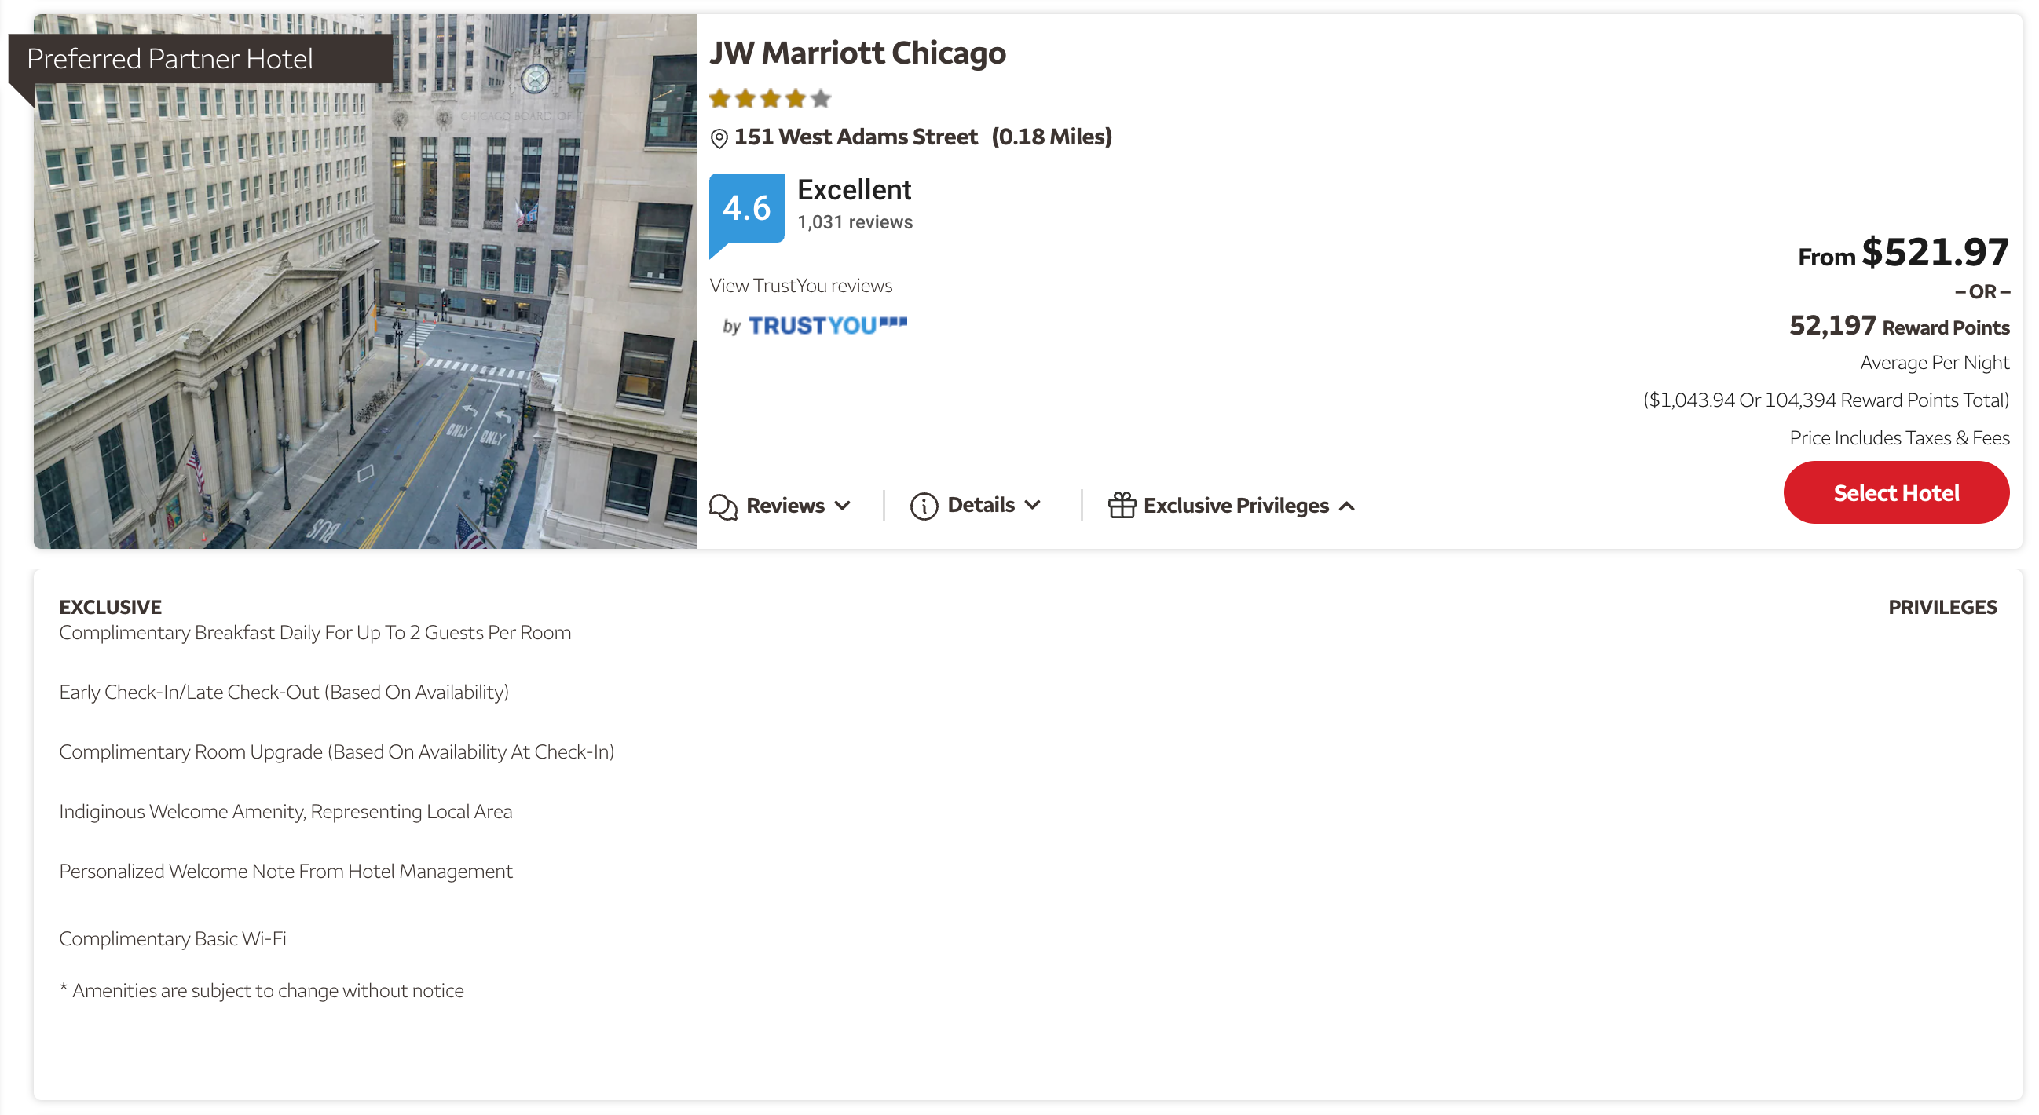Click the Reviews chevron arrow
Image resolution: width=2039 pixels, height=1115 pixels.
pos(842,506)
